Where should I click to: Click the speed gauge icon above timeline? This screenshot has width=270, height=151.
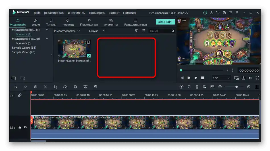point(65,87)
